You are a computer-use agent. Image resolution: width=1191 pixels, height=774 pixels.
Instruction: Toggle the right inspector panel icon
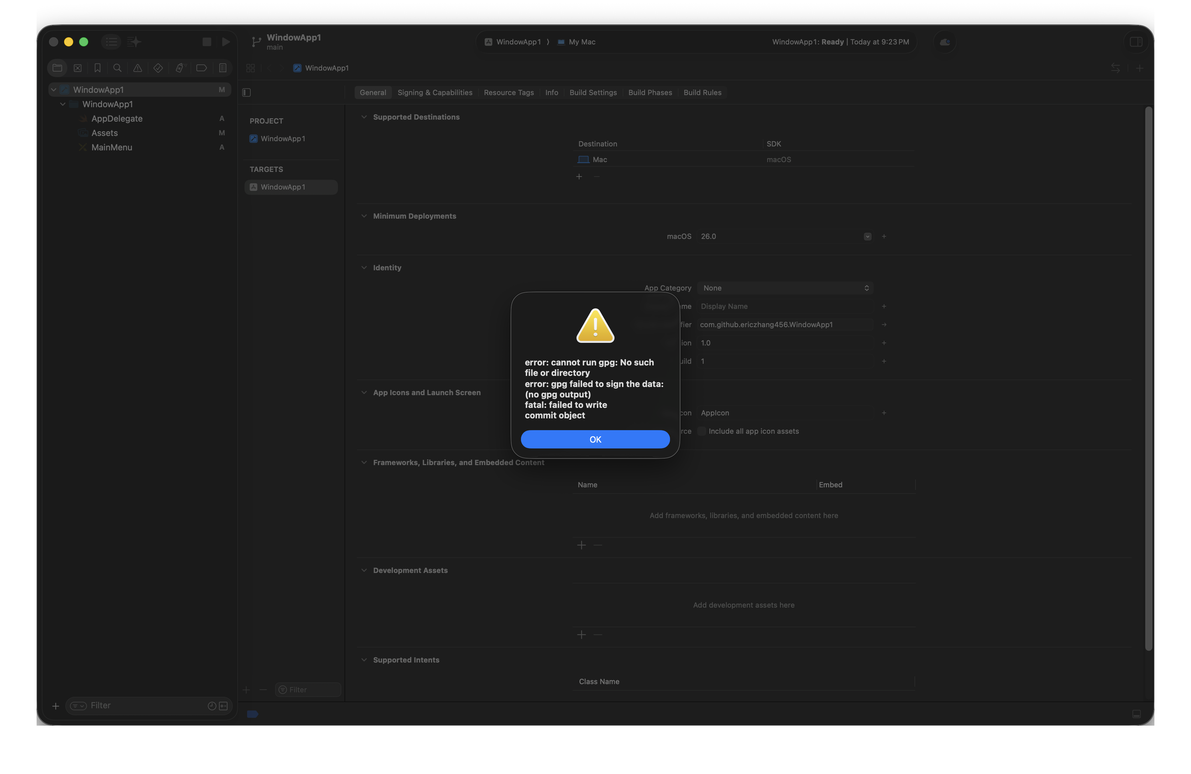pos(1135,42)
